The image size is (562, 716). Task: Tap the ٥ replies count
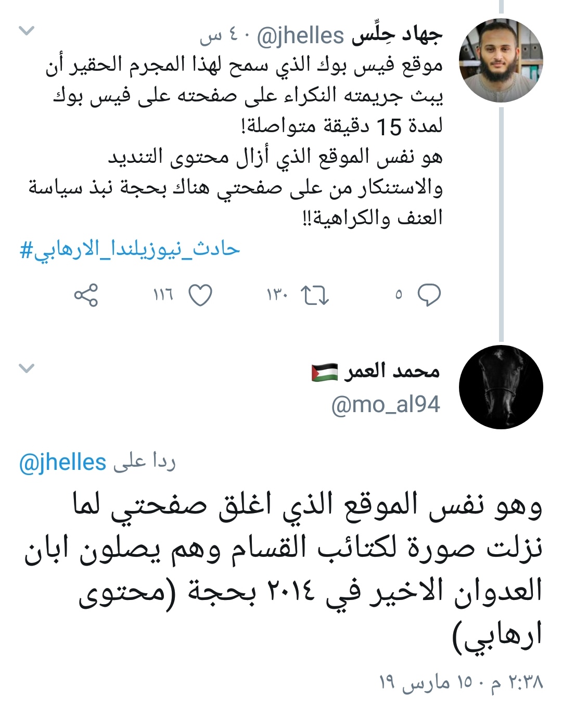(x=399, y=295)
